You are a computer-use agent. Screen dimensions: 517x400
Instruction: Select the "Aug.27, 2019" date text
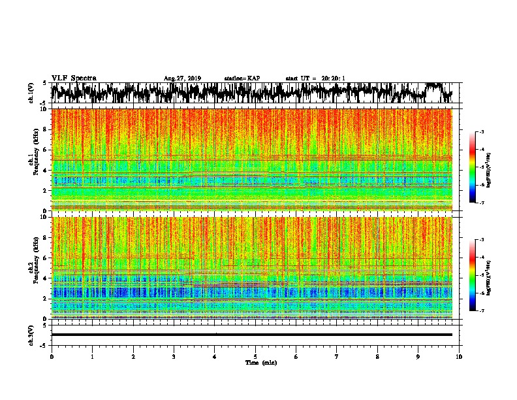coord(182,78)
